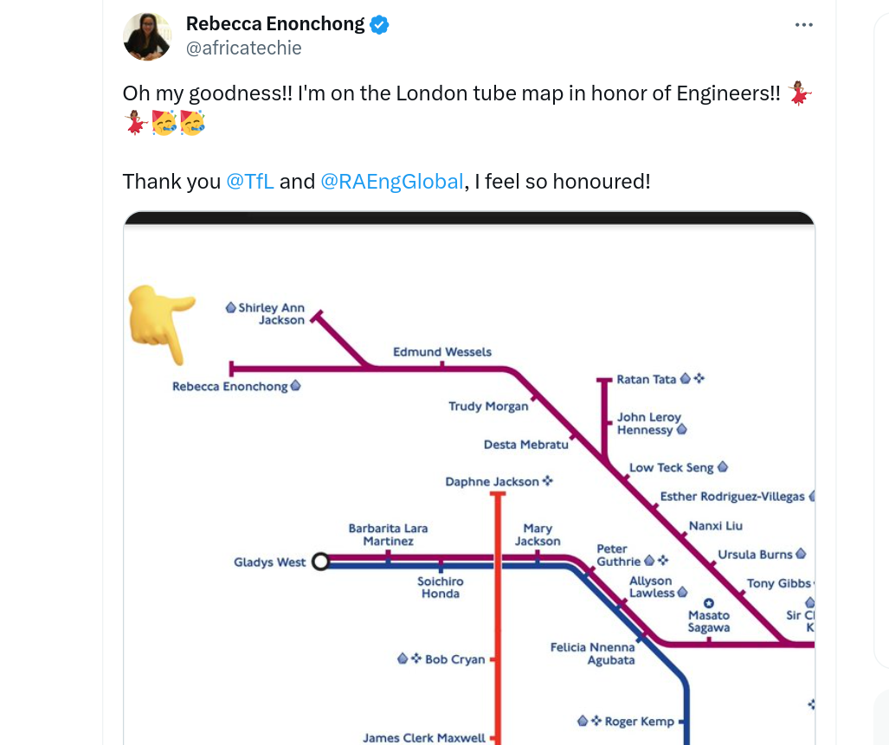This screenshot has height=745, width=889.
Task: Click the Gladys West interchange circle
Action: (320, 562)
